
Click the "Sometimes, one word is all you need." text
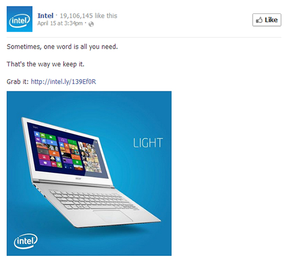[x=62, y=47]
